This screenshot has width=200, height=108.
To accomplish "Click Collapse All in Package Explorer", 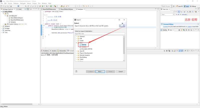I will click(25, 9).
